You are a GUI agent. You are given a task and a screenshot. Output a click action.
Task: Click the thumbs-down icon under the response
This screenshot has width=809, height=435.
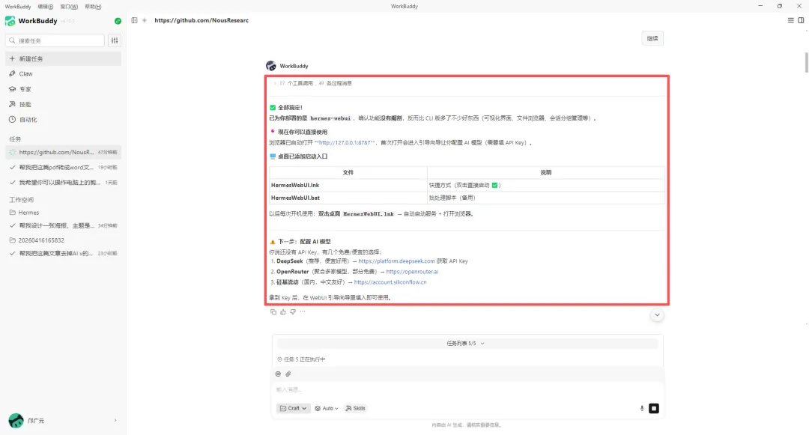pyautogui.click(x=293, y=311)
